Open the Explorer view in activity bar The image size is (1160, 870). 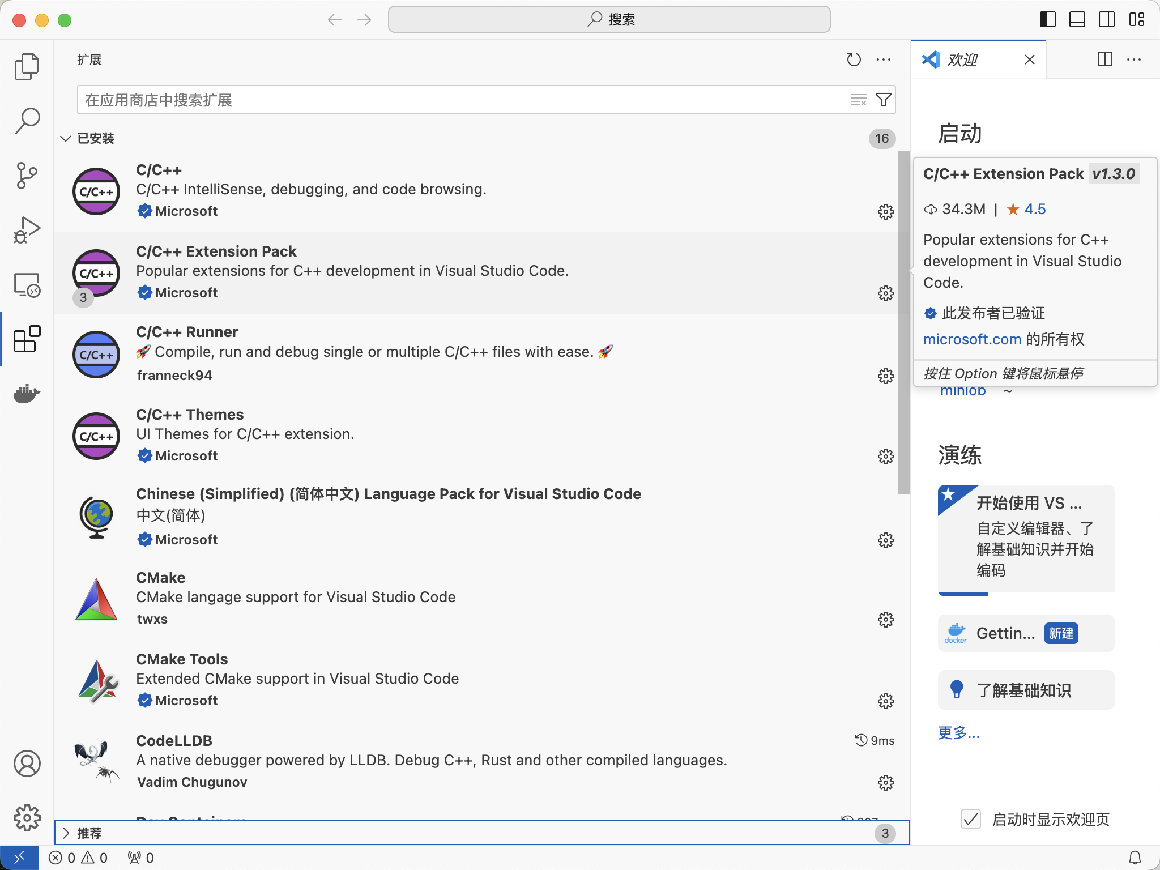tap(27, 67)
